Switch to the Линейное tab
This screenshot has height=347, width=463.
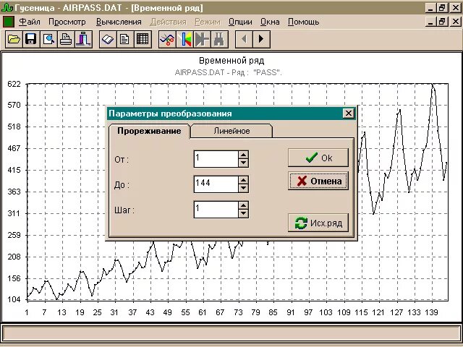coord(231,131)
